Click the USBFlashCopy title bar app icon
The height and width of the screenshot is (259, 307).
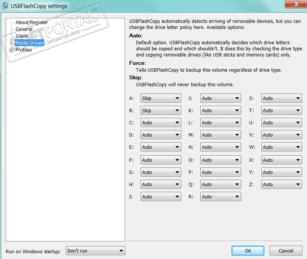[x=5, y=6]
